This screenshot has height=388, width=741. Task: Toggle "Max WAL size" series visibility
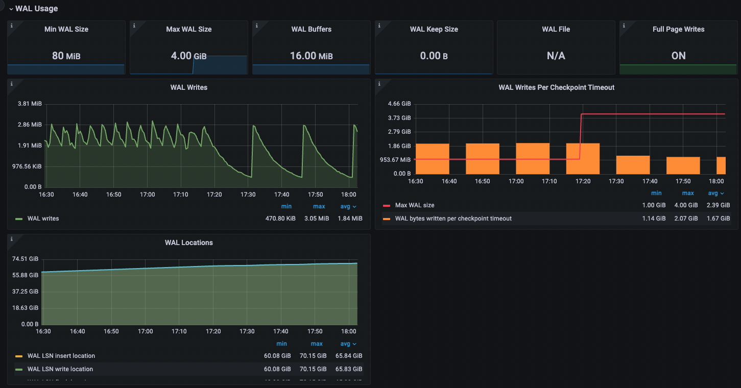pos(415,205)
